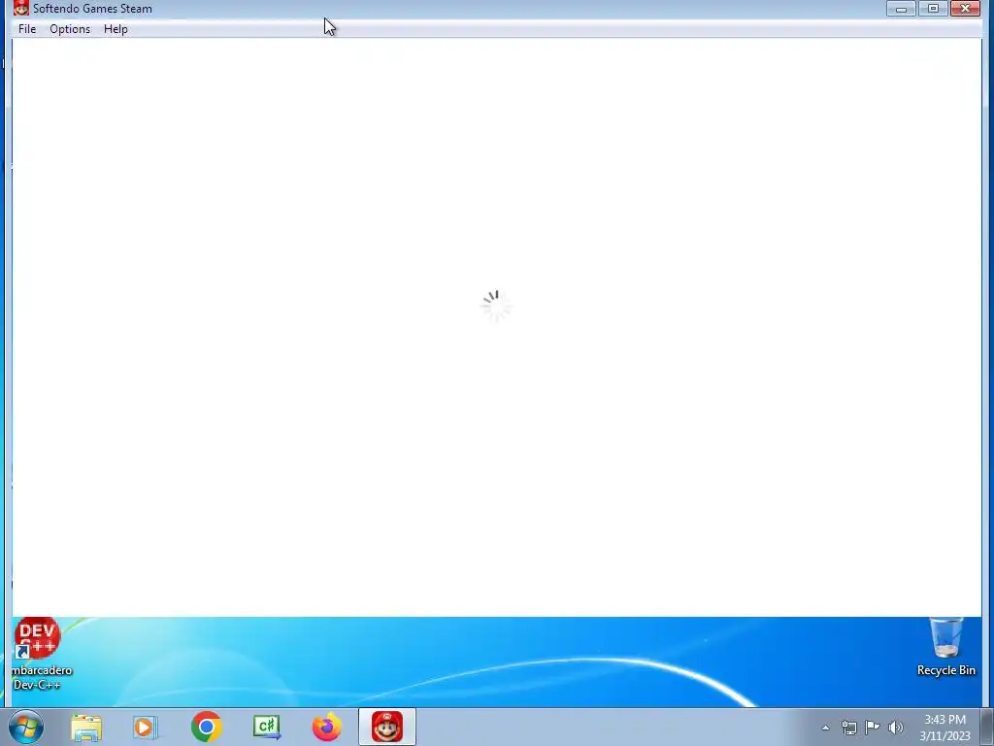
Task: Open the network tray icon
Action: (x=848, y=728)
